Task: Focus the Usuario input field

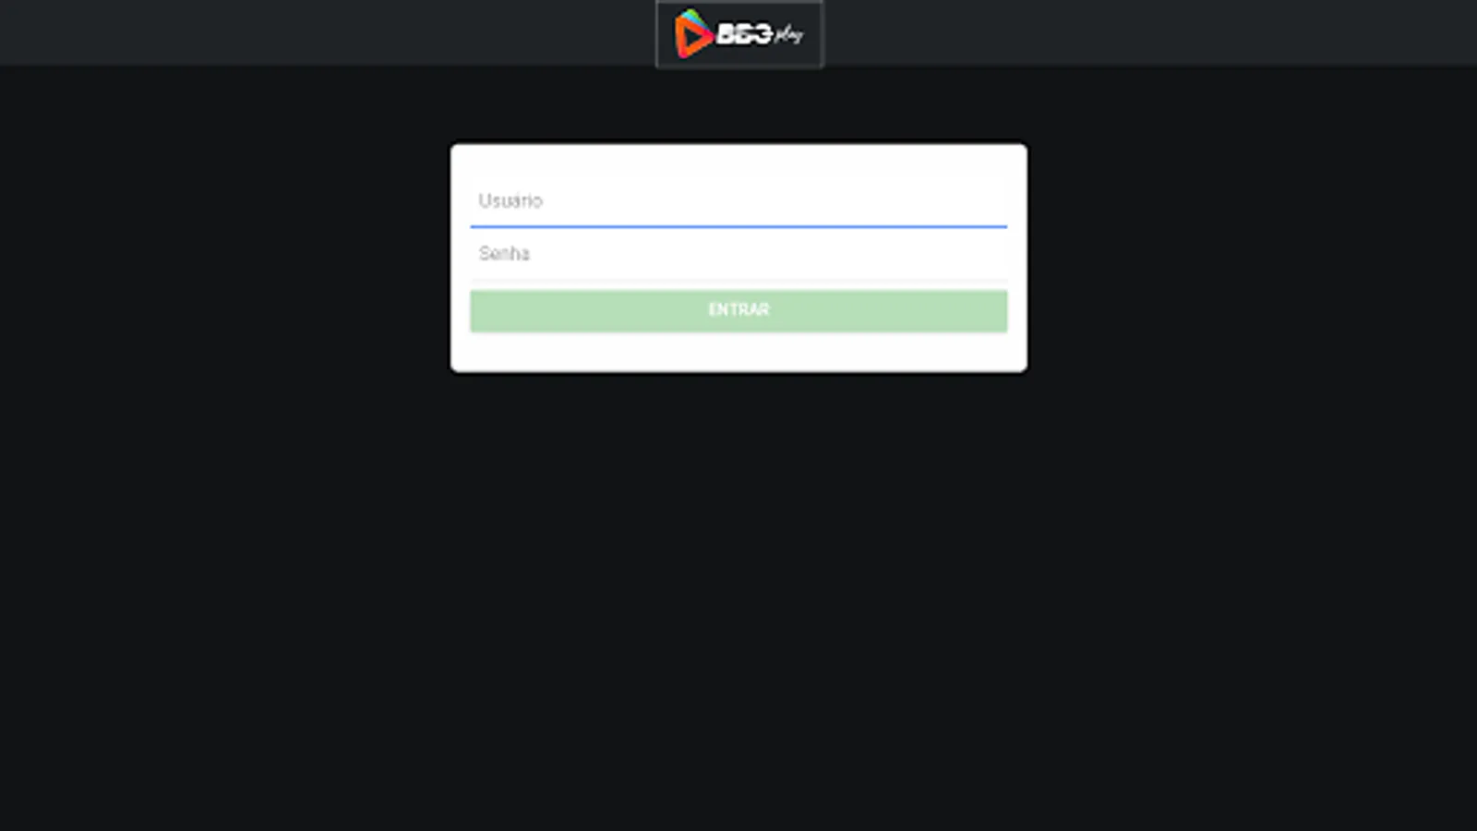Action: 738,200
